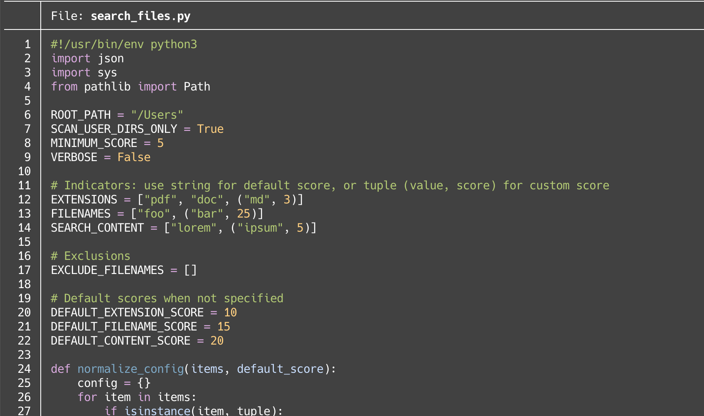Click the value 15 on line 21

224,327
